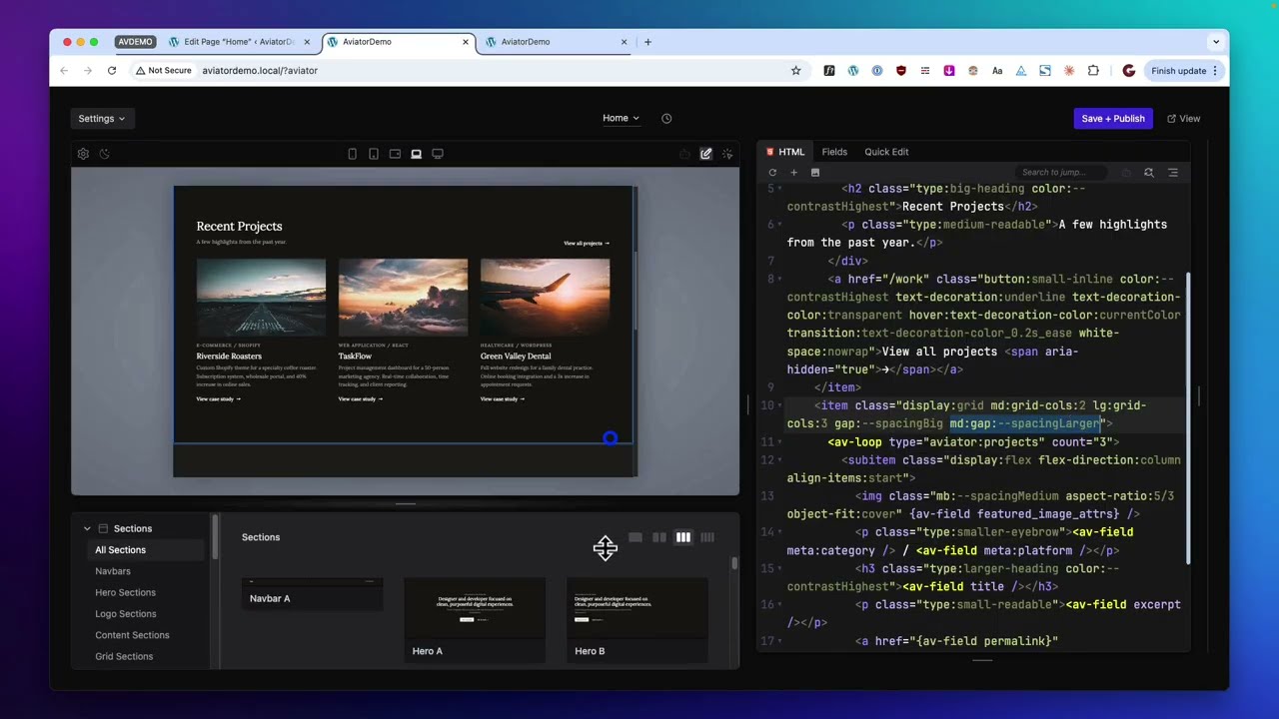The image size is (1279, 719).
Task: Switch to the Quick Edit tab
Action: [886, 152]
